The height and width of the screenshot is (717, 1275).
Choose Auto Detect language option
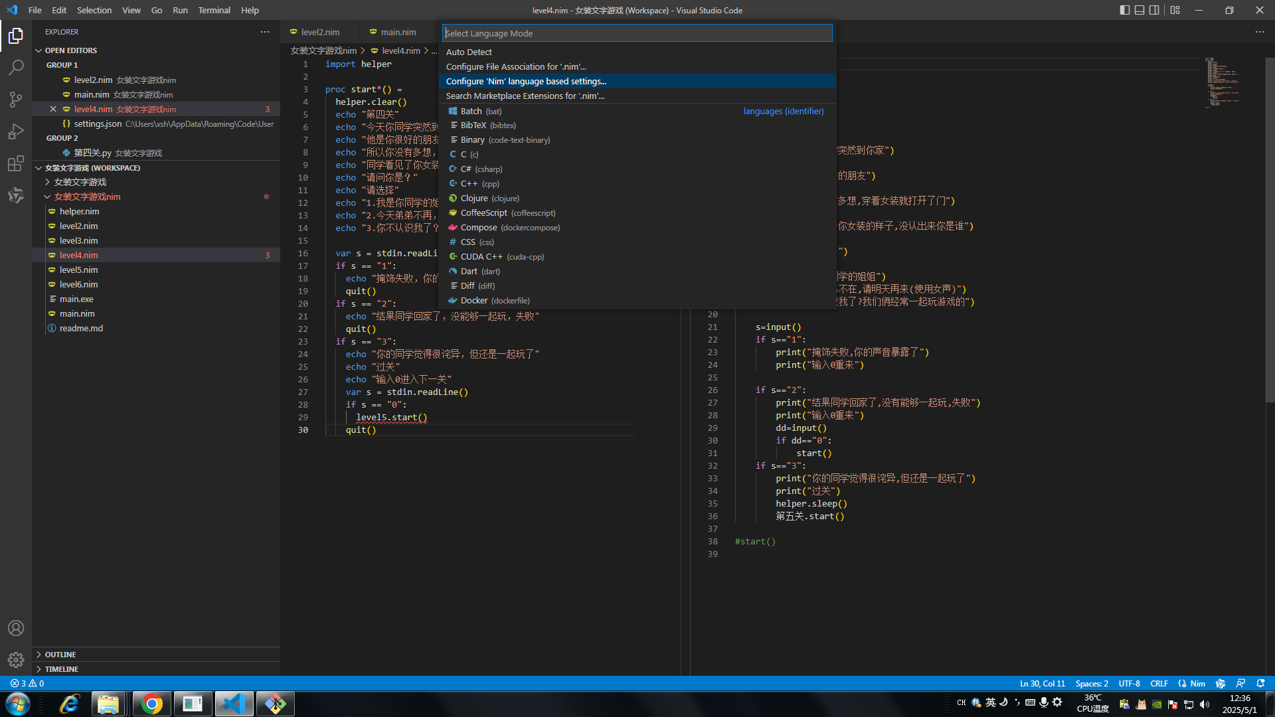(x=469, y=52)
